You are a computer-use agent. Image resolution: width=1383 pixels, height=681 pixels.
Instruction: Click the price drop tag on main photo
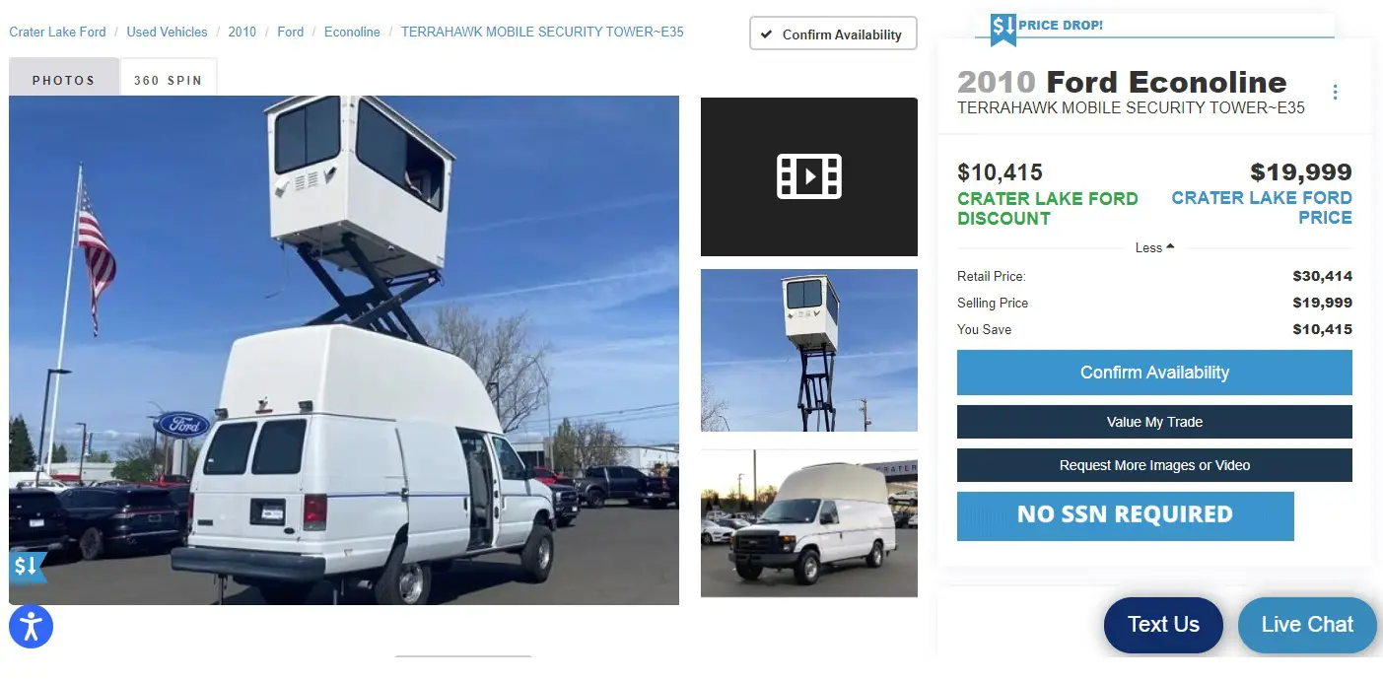click(28, 567)
